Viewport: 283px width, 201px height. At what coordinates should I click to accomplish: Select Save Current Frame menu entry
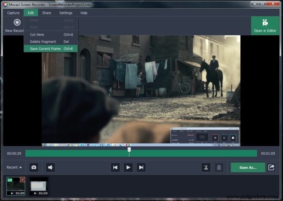[51, 49]
